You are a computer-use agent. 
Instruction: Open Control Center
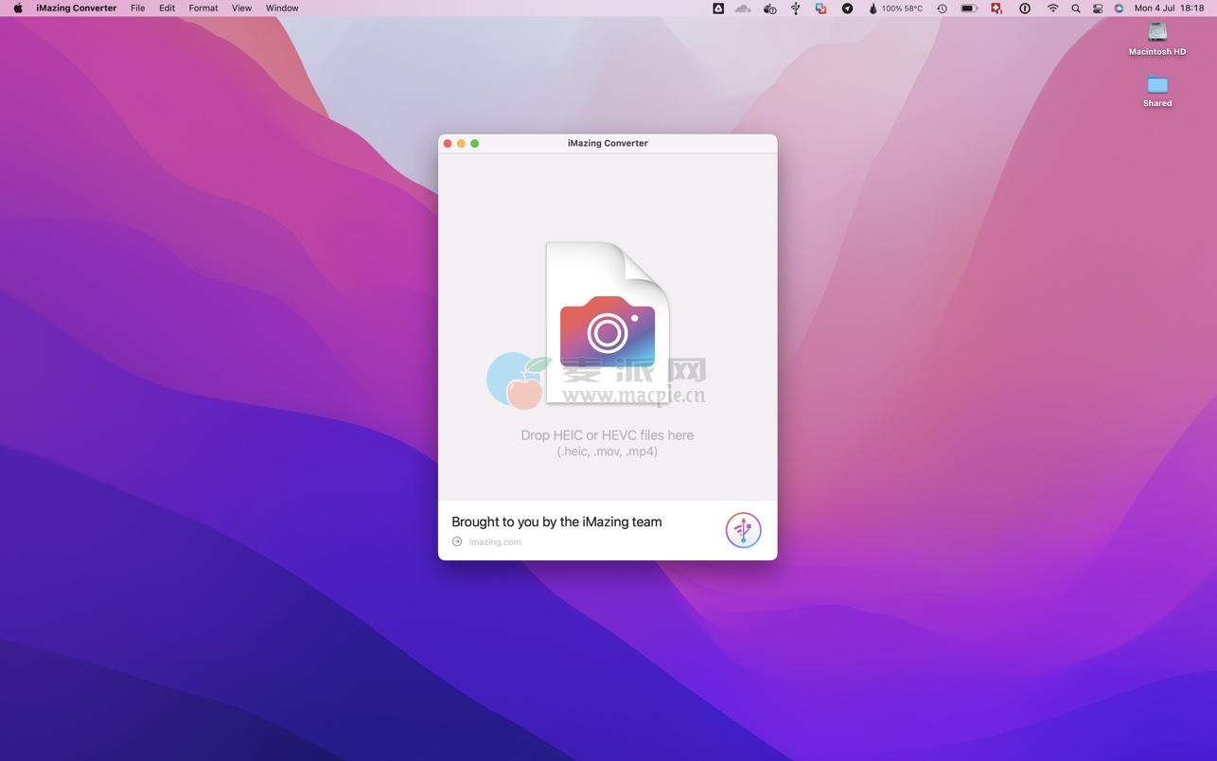1098,9
